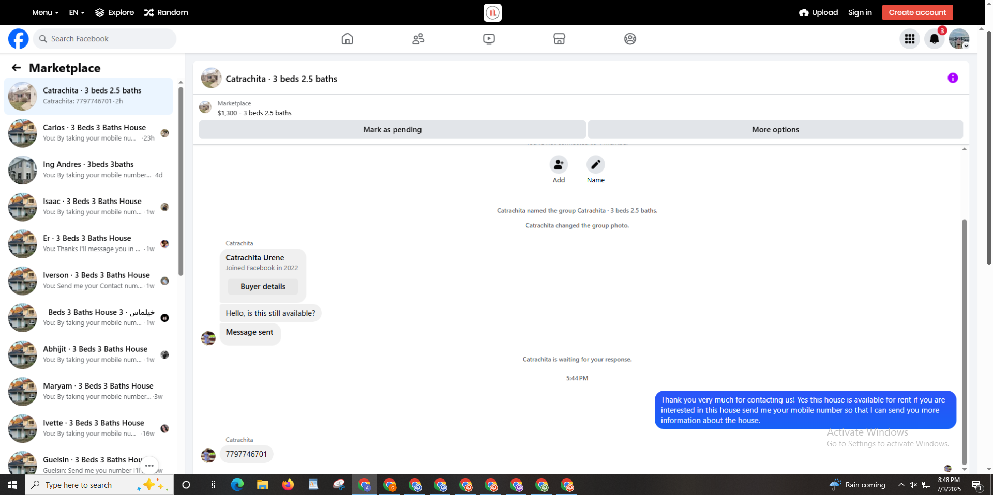Open the Abhijit 3 Beds 3 Baths House chat

[x=88, y=354]
